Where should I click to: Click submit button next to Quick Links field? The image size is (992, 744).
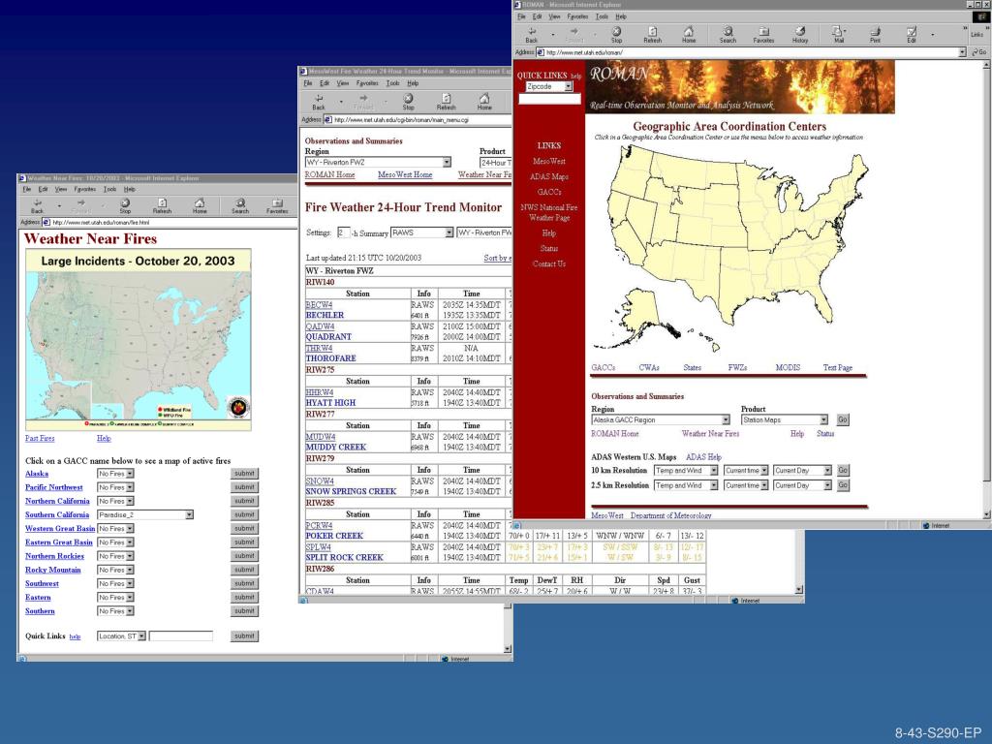[x=244, y=636]
